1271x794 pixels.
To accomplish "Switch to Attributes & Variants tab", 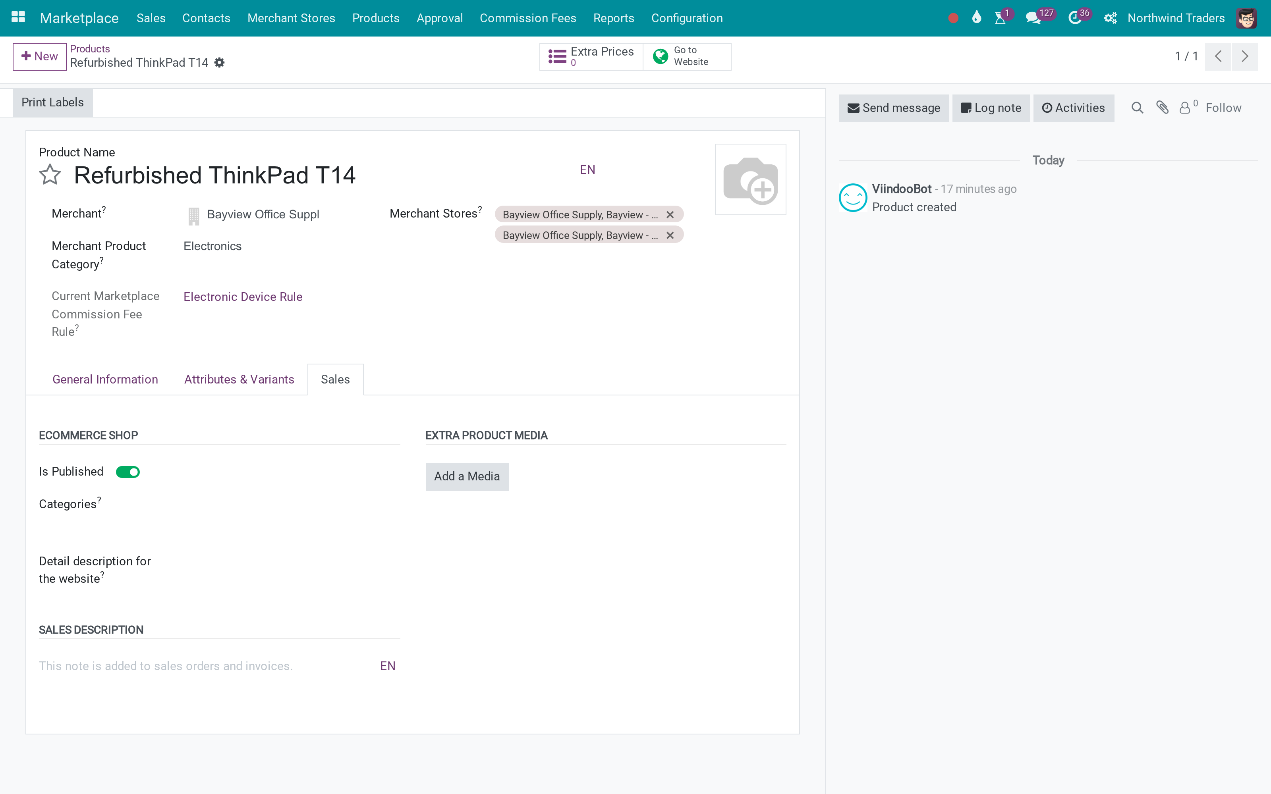I will coord(239,379).
